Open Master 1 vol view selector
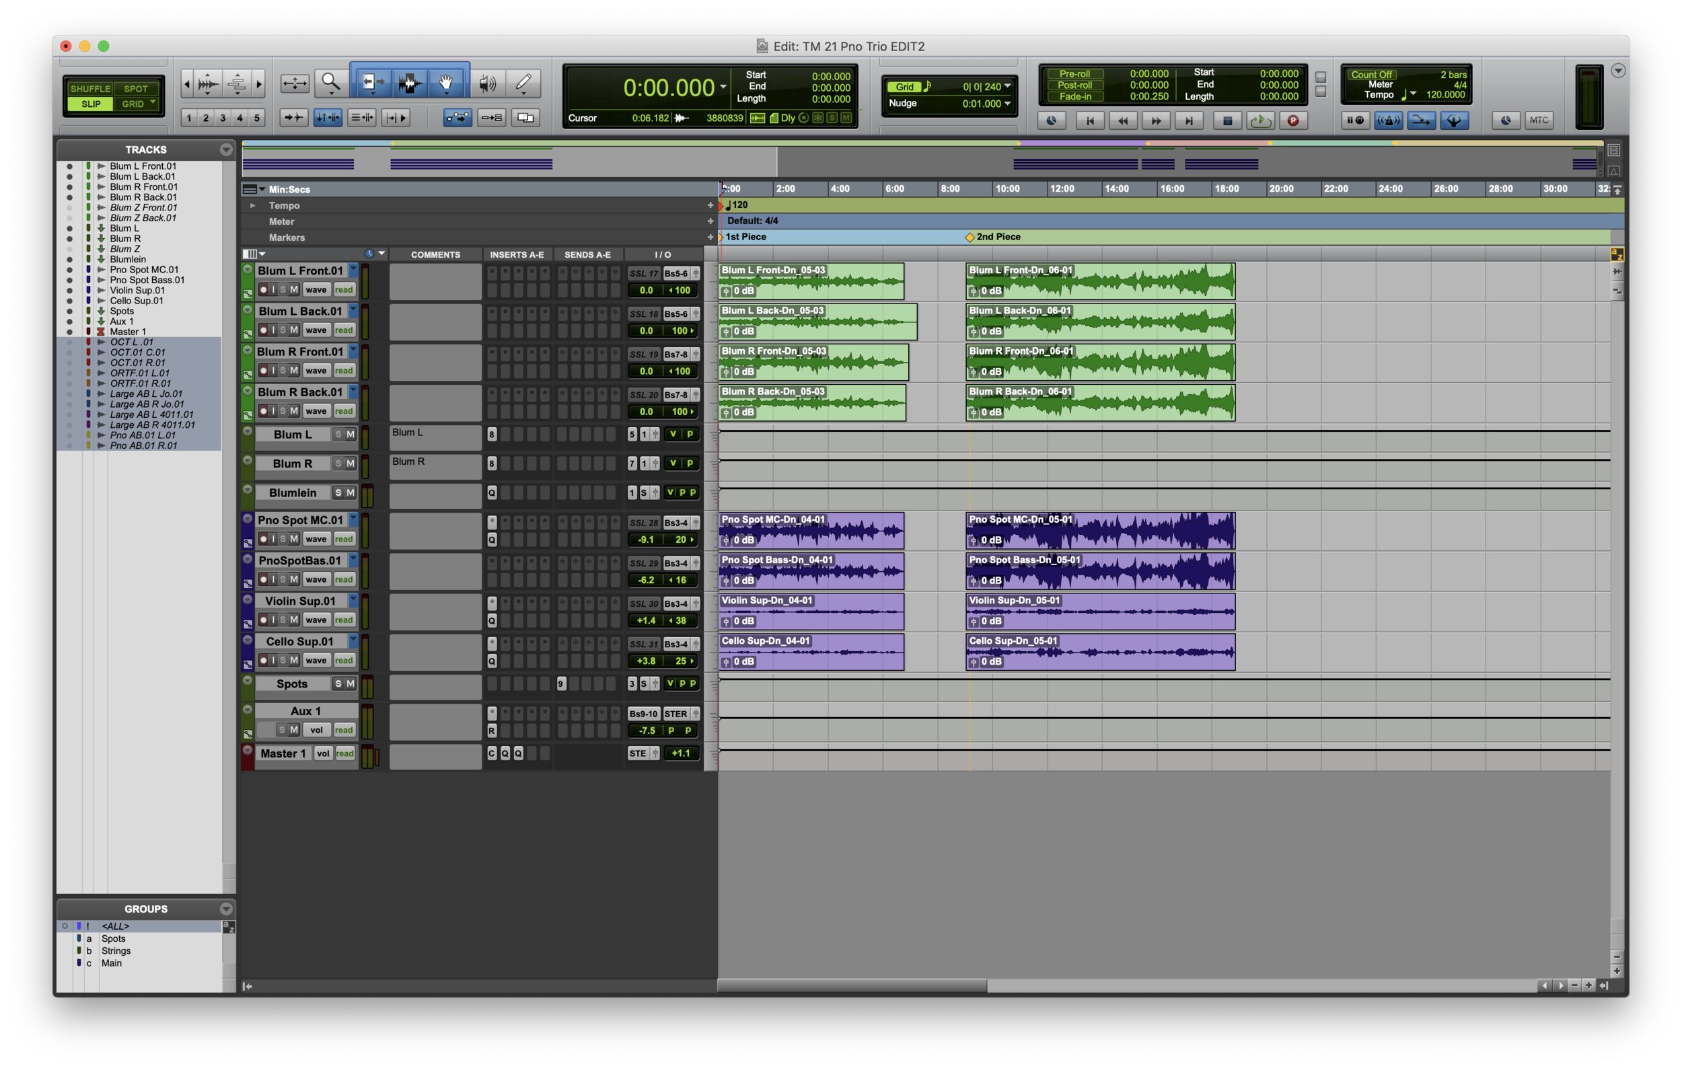Screen dimensions: 1682x1067 pos(323,753)
